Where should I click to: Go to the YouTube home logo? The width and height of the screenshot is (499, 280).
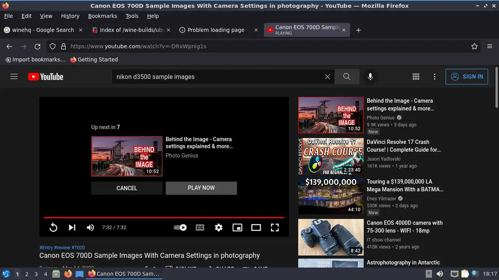(x=46, y=77)
